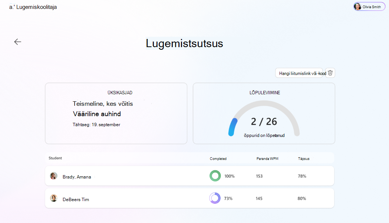This screenshot has height=223, width=389.
Task: Click text Teismeline, kes võitis
Action: point(103,104)
